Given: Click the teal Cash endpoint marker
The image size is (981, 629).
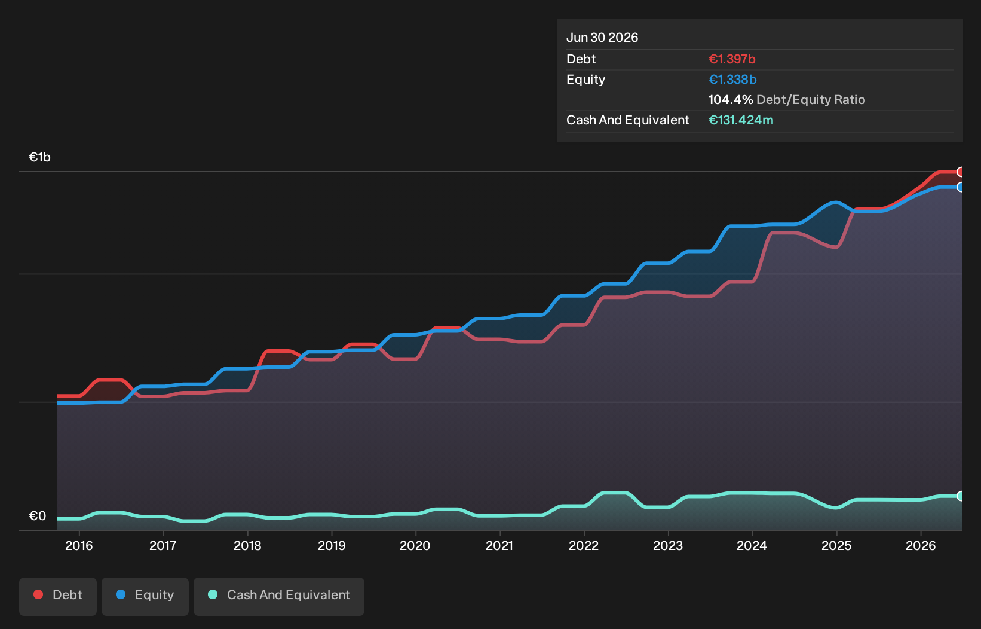Looking at the screenshot, I should point(961,496).
